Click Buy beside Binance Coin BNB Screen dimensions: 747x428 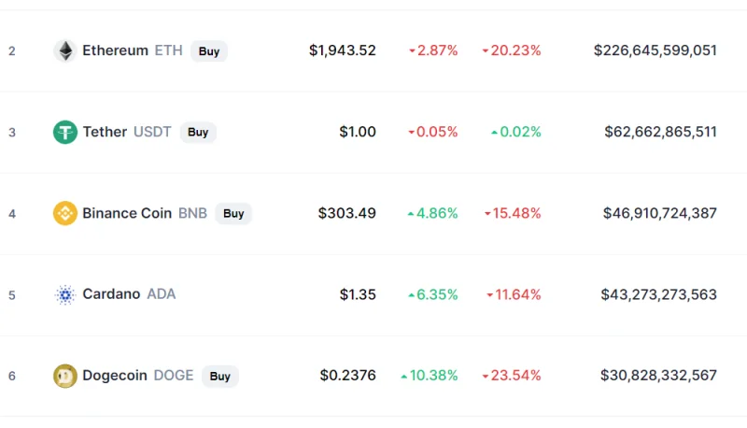(x=233, y=213)
